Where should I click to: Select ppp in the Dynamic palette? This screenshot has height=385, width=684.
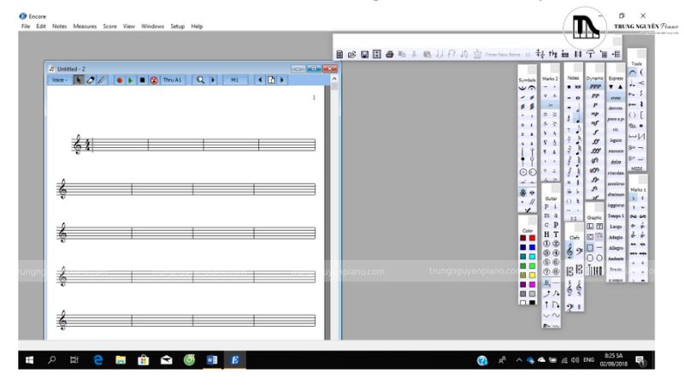(595, 86)
